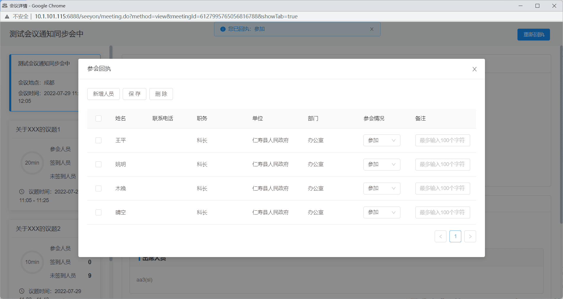Image resolution: width=563 pixels, height=299 pixels.
Task: Go to previous page arrow
Action: coord(441,236)
